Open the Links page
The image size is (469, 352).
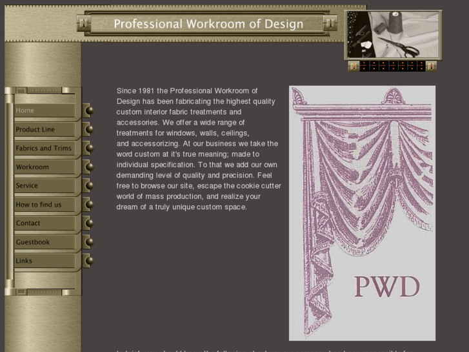point(45,261)
